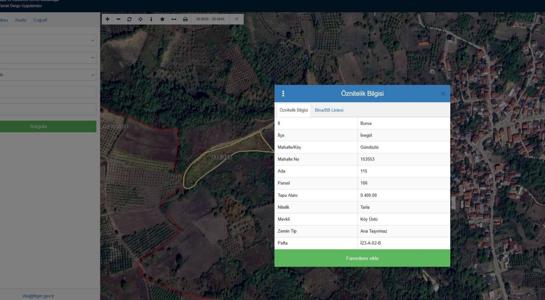545x300 pixels.
Task: Open the Coğrafi tab in sidebar
Action: 40,20
